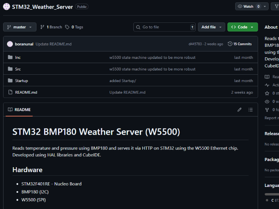Click the Src folder icon
Image resolution: width=279 pixels, height=209 pixels.
tap(10, 69)
